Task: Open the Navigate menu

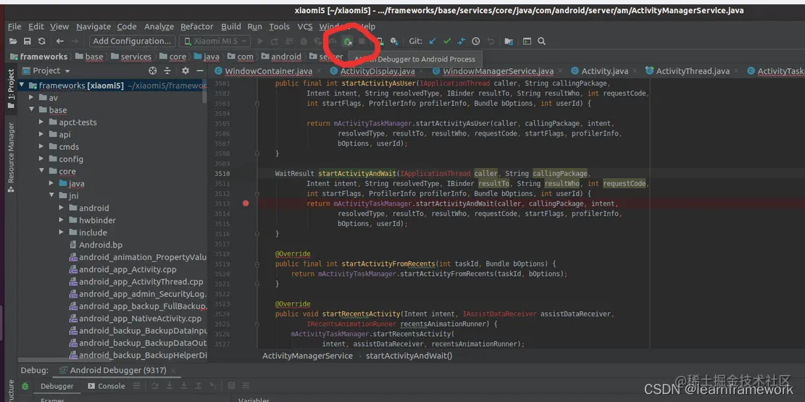Action: pos(93,27)
